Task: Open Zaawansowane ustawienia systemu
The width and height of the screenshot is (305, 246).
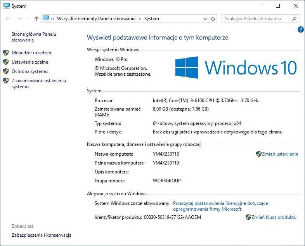Action: pyautogui.click(x=39, y=84)
